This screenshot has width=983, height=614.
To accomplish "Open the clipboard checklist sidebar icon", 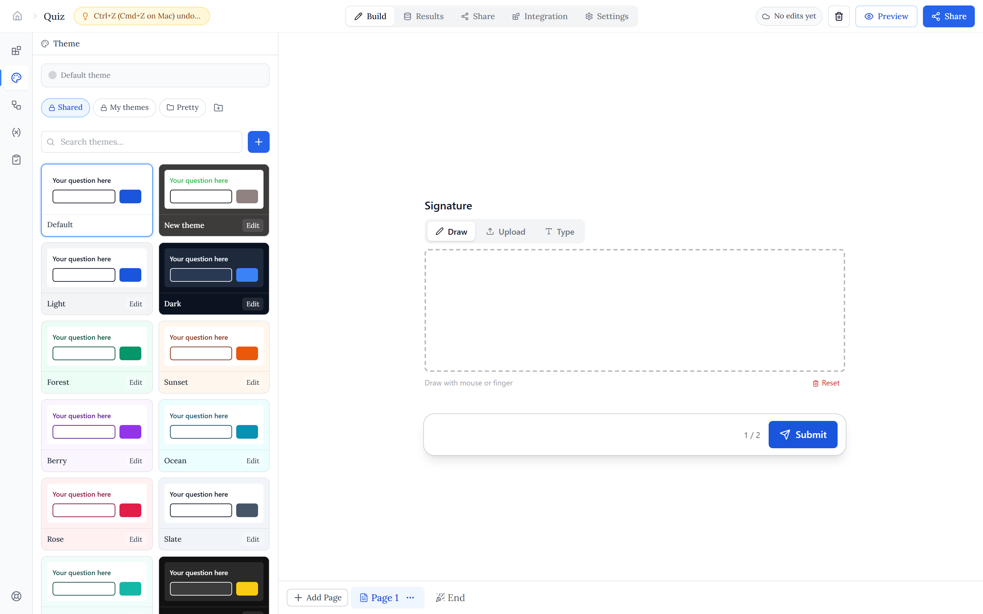I will tap(16, 160).
